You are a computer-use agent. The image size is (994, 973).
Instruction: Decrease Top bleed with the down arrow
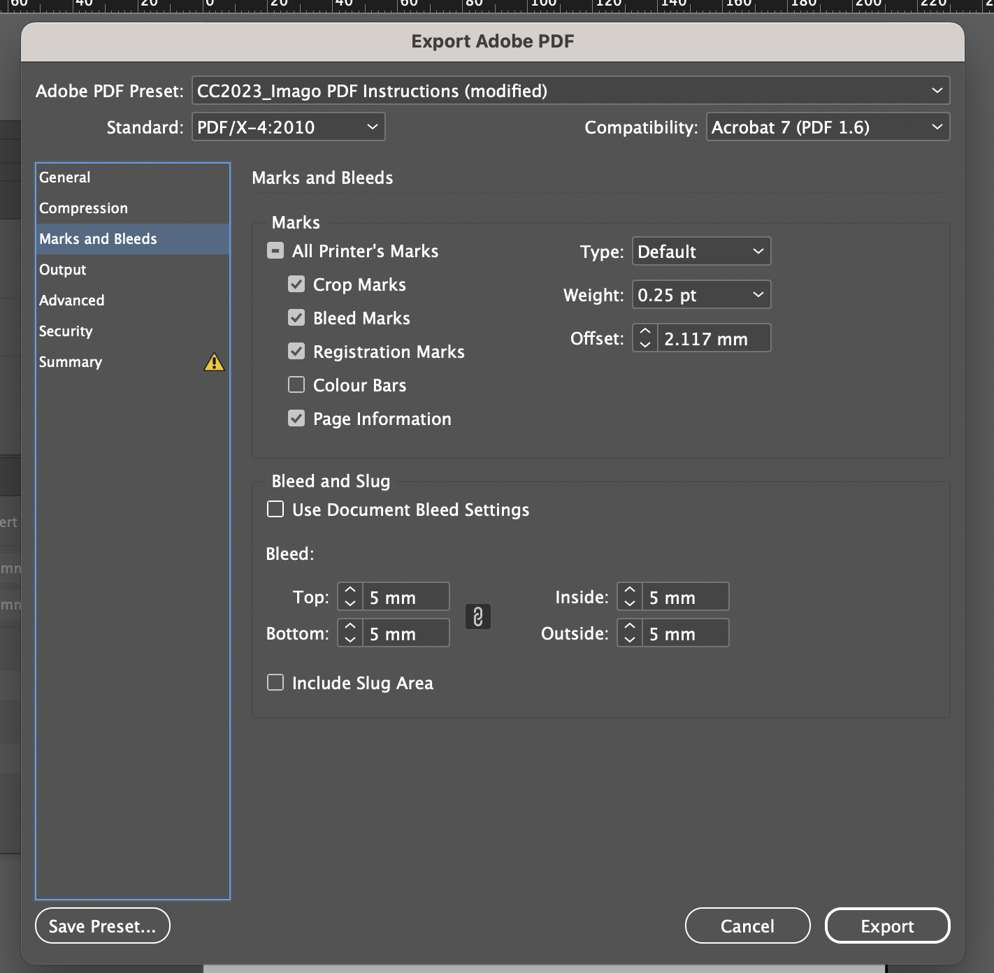tap(349, 603)
